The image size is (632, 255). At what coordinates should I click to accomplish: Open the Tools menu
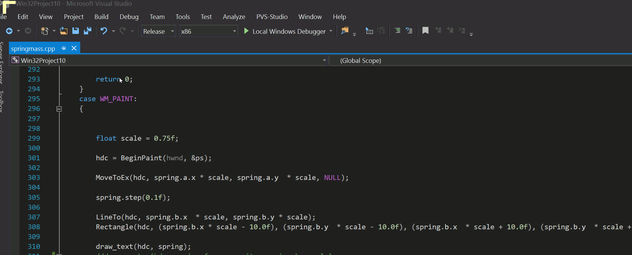(183, 17)
